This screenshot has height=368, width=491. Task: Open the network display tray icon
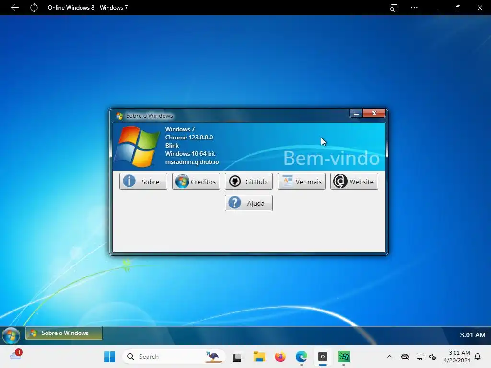(420, 356)
